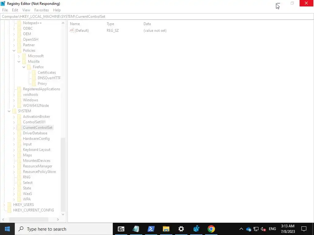Click the tree horizontal scrollbar right arrow

click(58, 219)
